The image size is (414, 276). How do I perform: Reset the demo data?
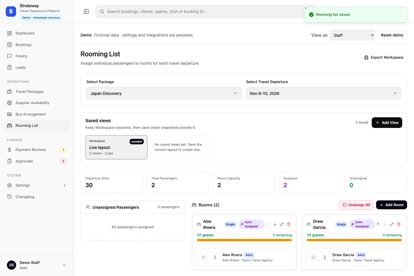point(392,35)
